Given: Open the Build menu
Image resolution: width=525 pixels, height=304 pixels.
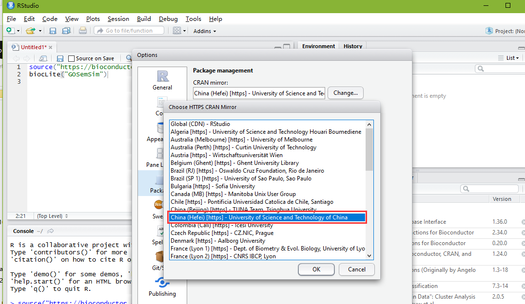Looking at the screenshot, I should (x=144, y=18).
